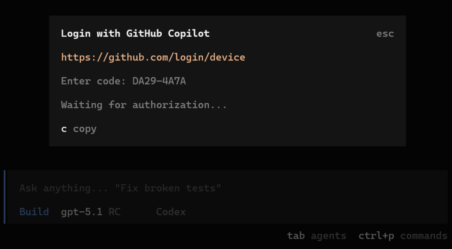This screenshot has height=249, width=452.
Task: Select the Build agent indicator
Action: click(34, 212)
